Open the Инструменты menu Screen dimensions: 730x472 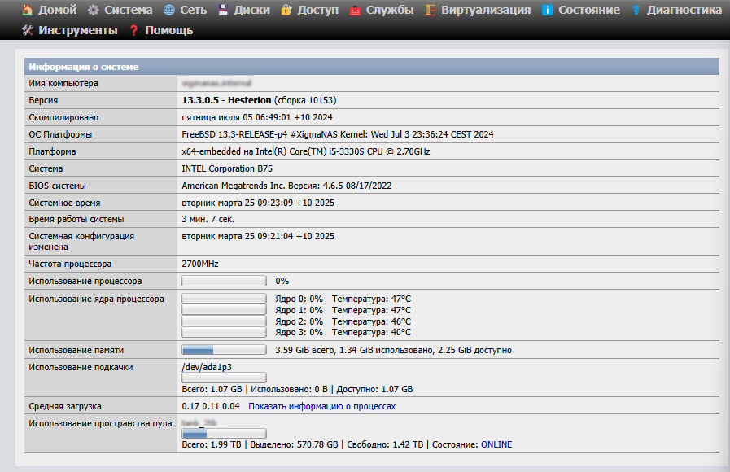[78, 30]
